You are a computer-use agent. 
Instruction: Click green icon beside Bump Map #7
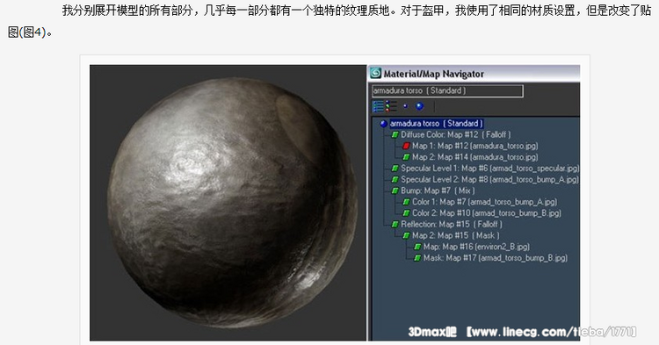pyautogui.click(x=395, y=191)
